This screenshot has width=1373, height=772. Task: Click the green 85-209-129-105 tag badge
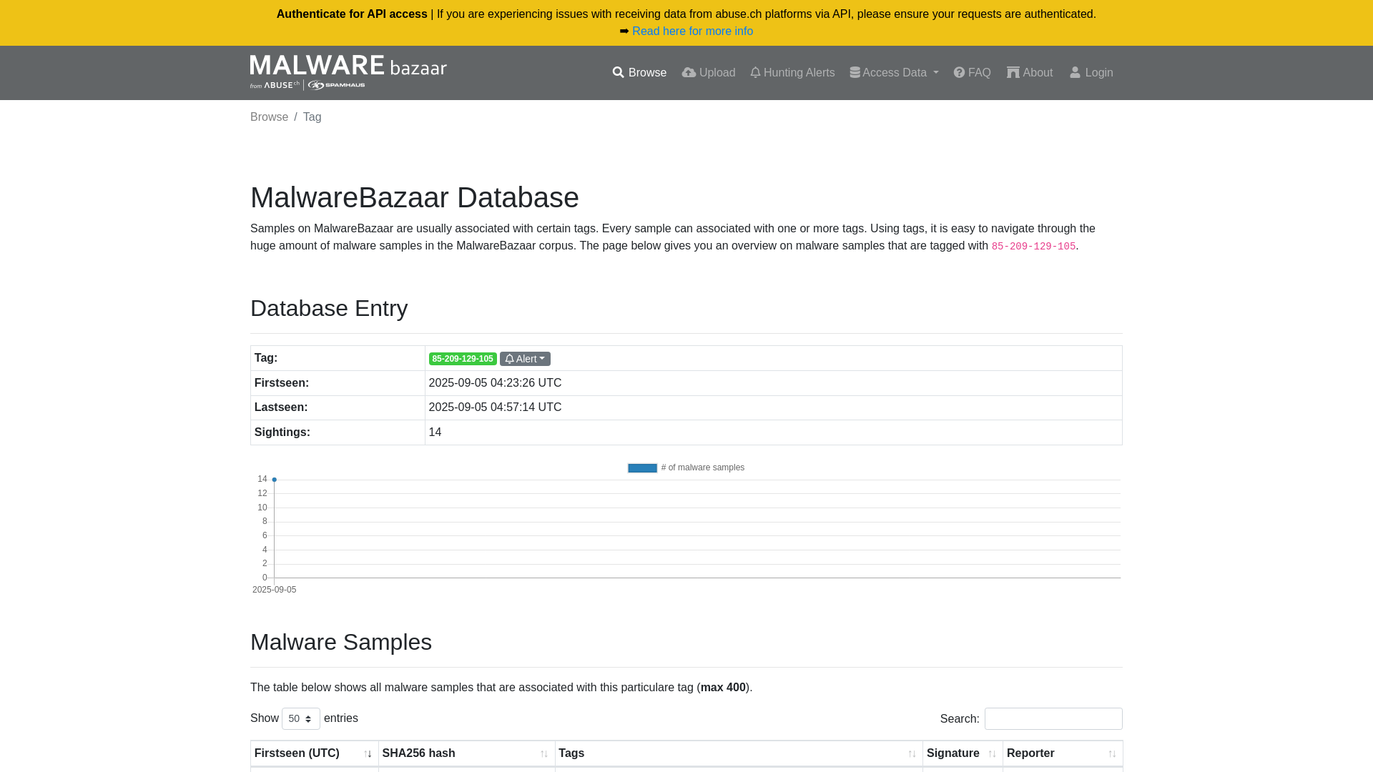tap(463, 359)
